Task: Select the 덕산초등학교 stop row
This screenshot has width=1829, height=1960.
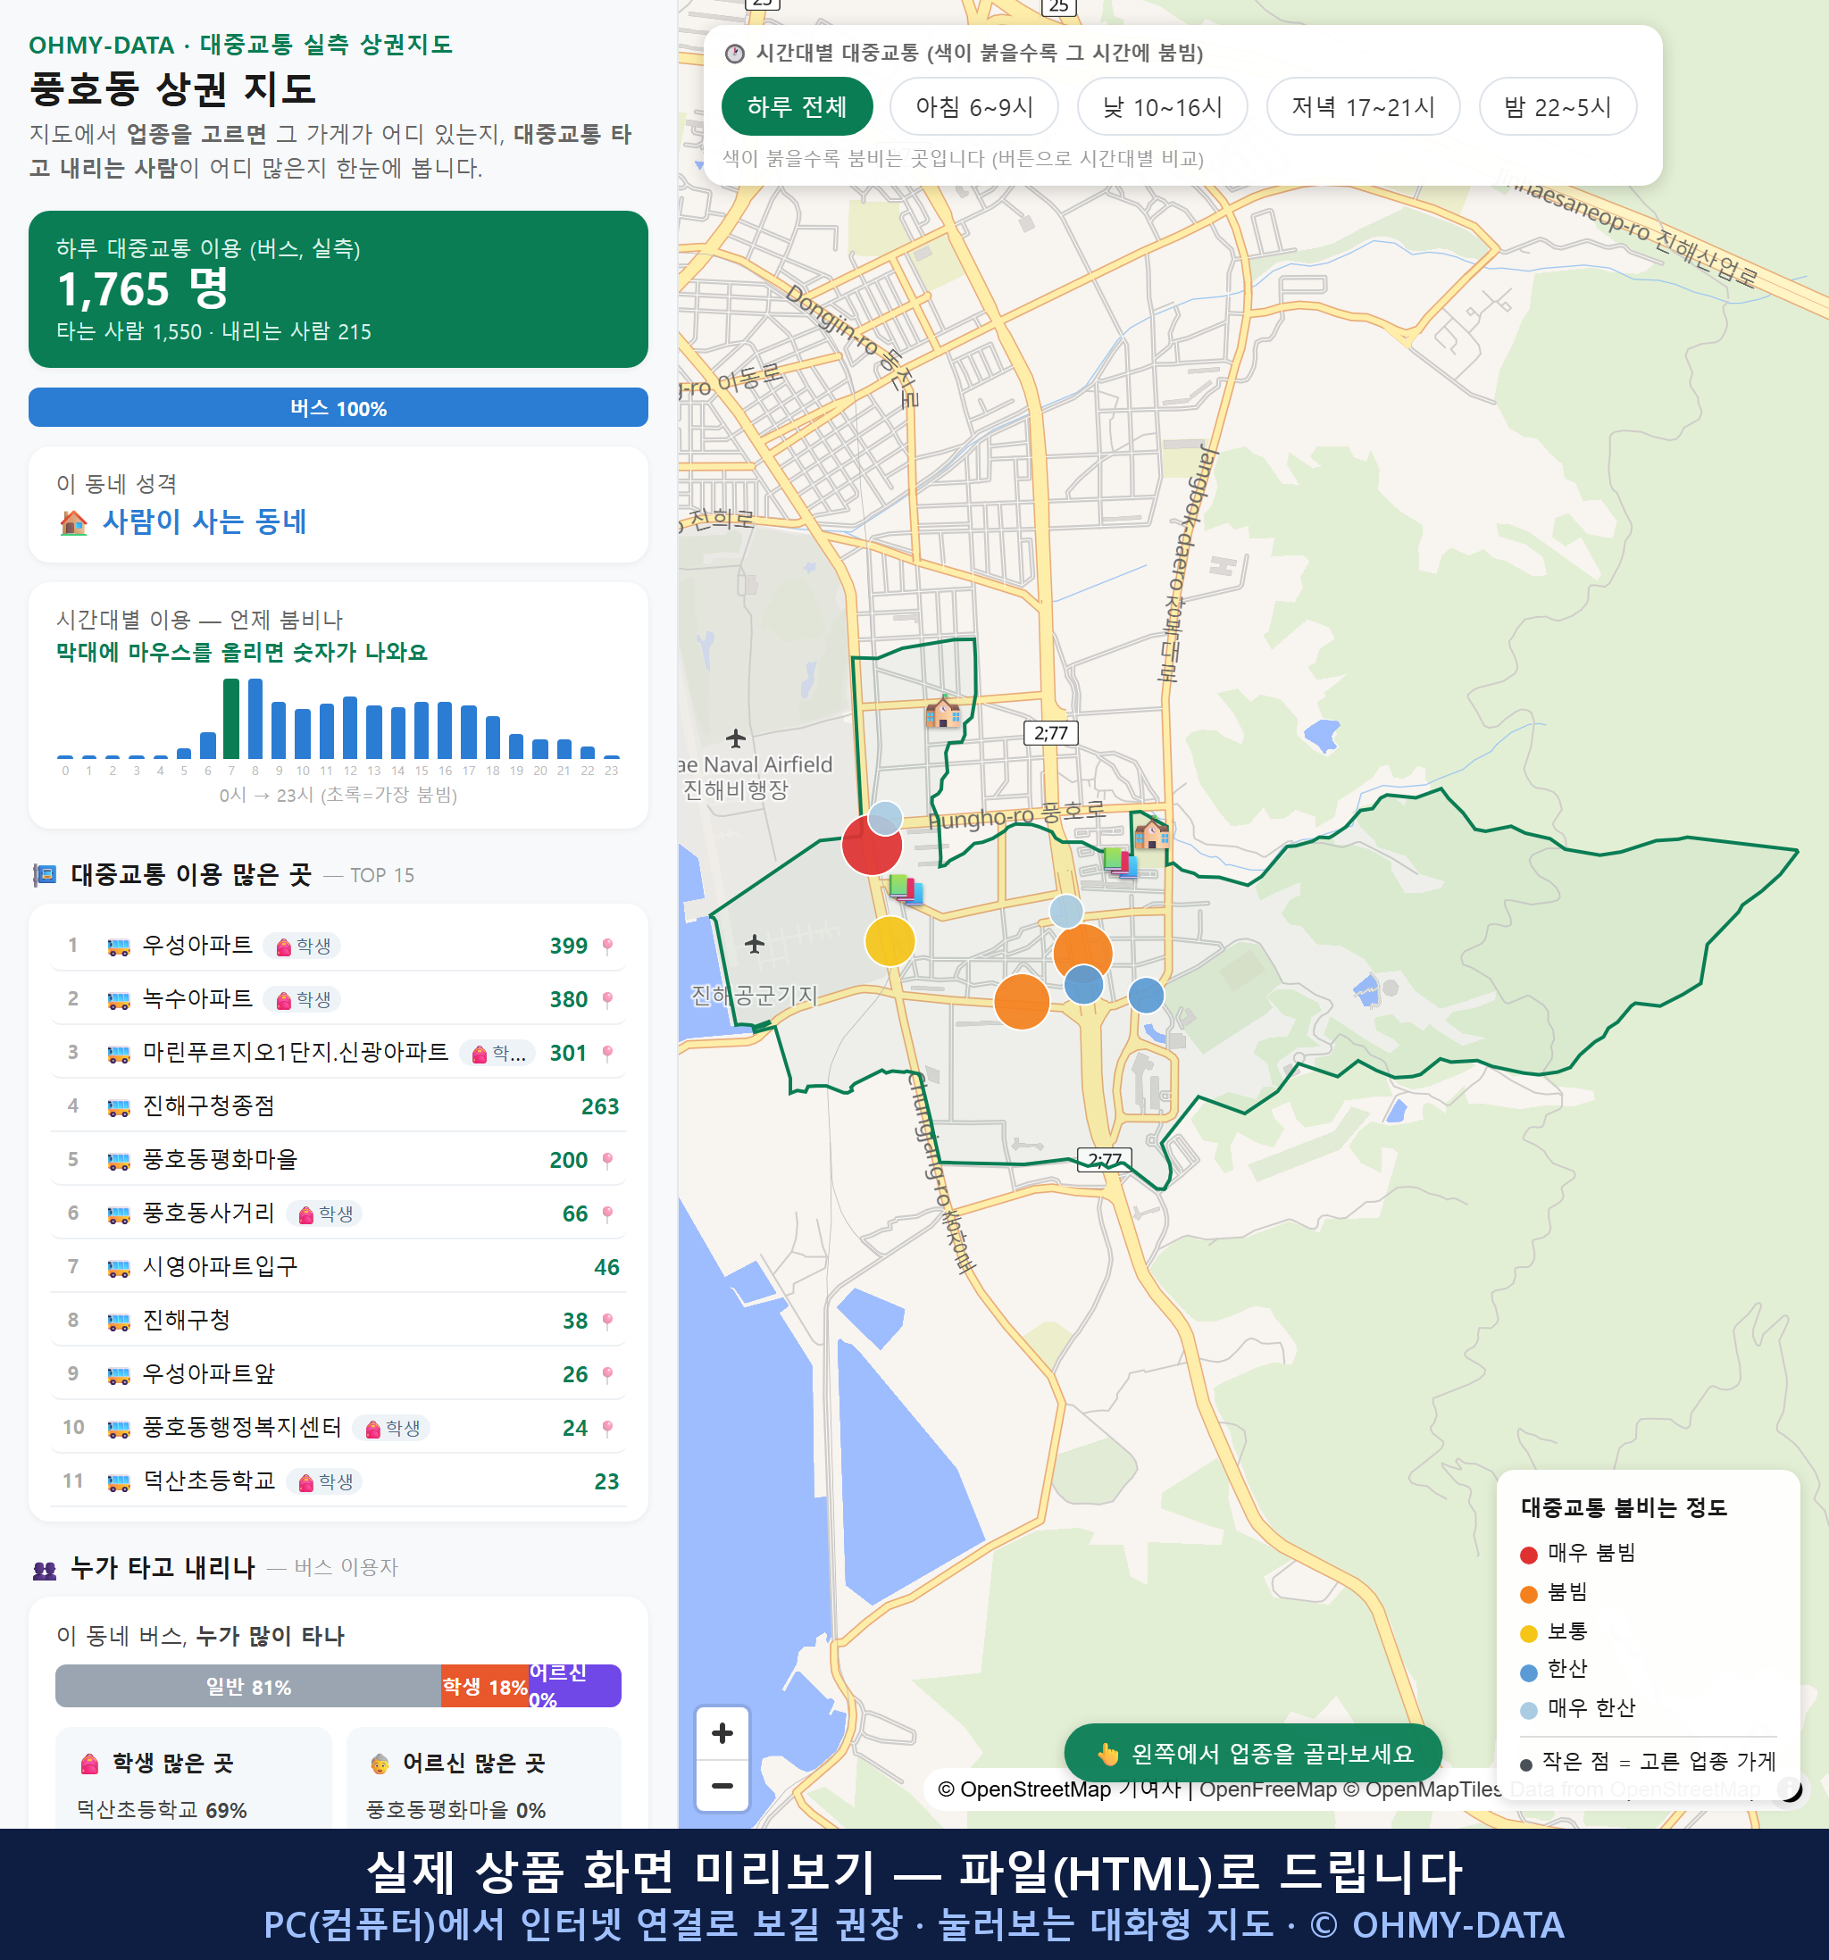Action: [338, 1480]
